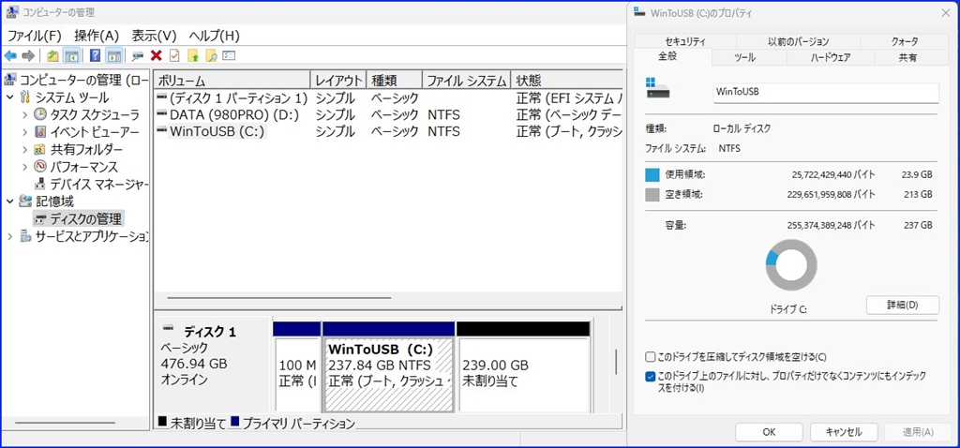960x448 pixels.
Task: Uncheck the index file contents checkbox
Action: pyautogui.click(x=651, y=377)
